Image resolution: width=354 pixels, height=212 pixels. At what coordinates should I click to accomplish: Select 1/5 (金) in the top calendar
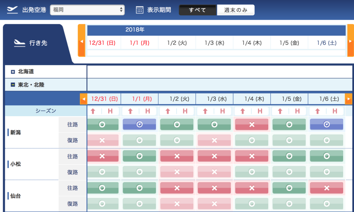click(289, 43)
